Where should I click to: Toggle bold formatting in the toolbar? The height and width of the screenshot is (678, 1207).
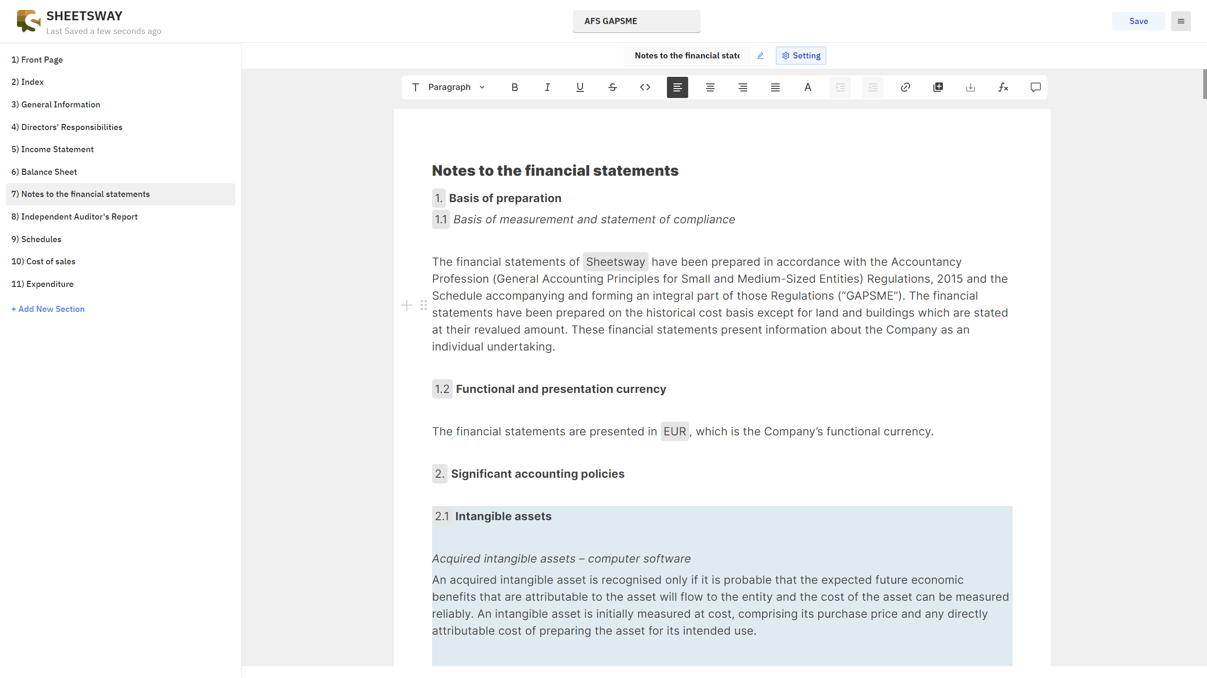(x=514, y=87)
